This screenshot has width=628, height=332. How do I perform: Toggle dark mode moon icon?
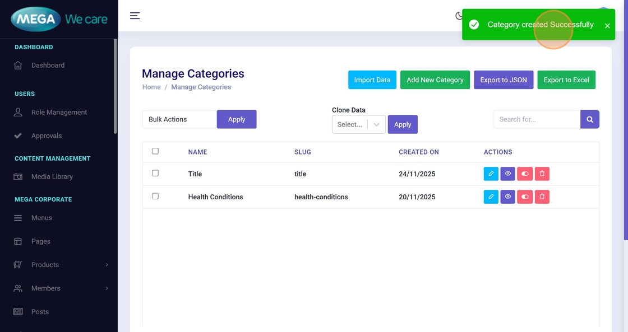tap(459, 16)
